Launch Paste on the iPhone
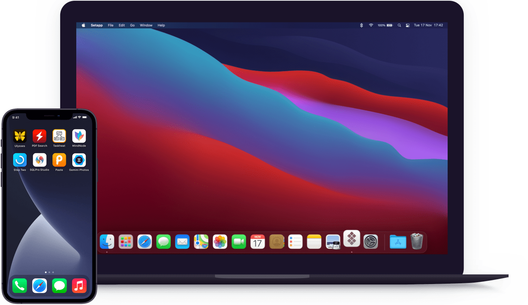The image size is (528, 305). tap(59, 160)
